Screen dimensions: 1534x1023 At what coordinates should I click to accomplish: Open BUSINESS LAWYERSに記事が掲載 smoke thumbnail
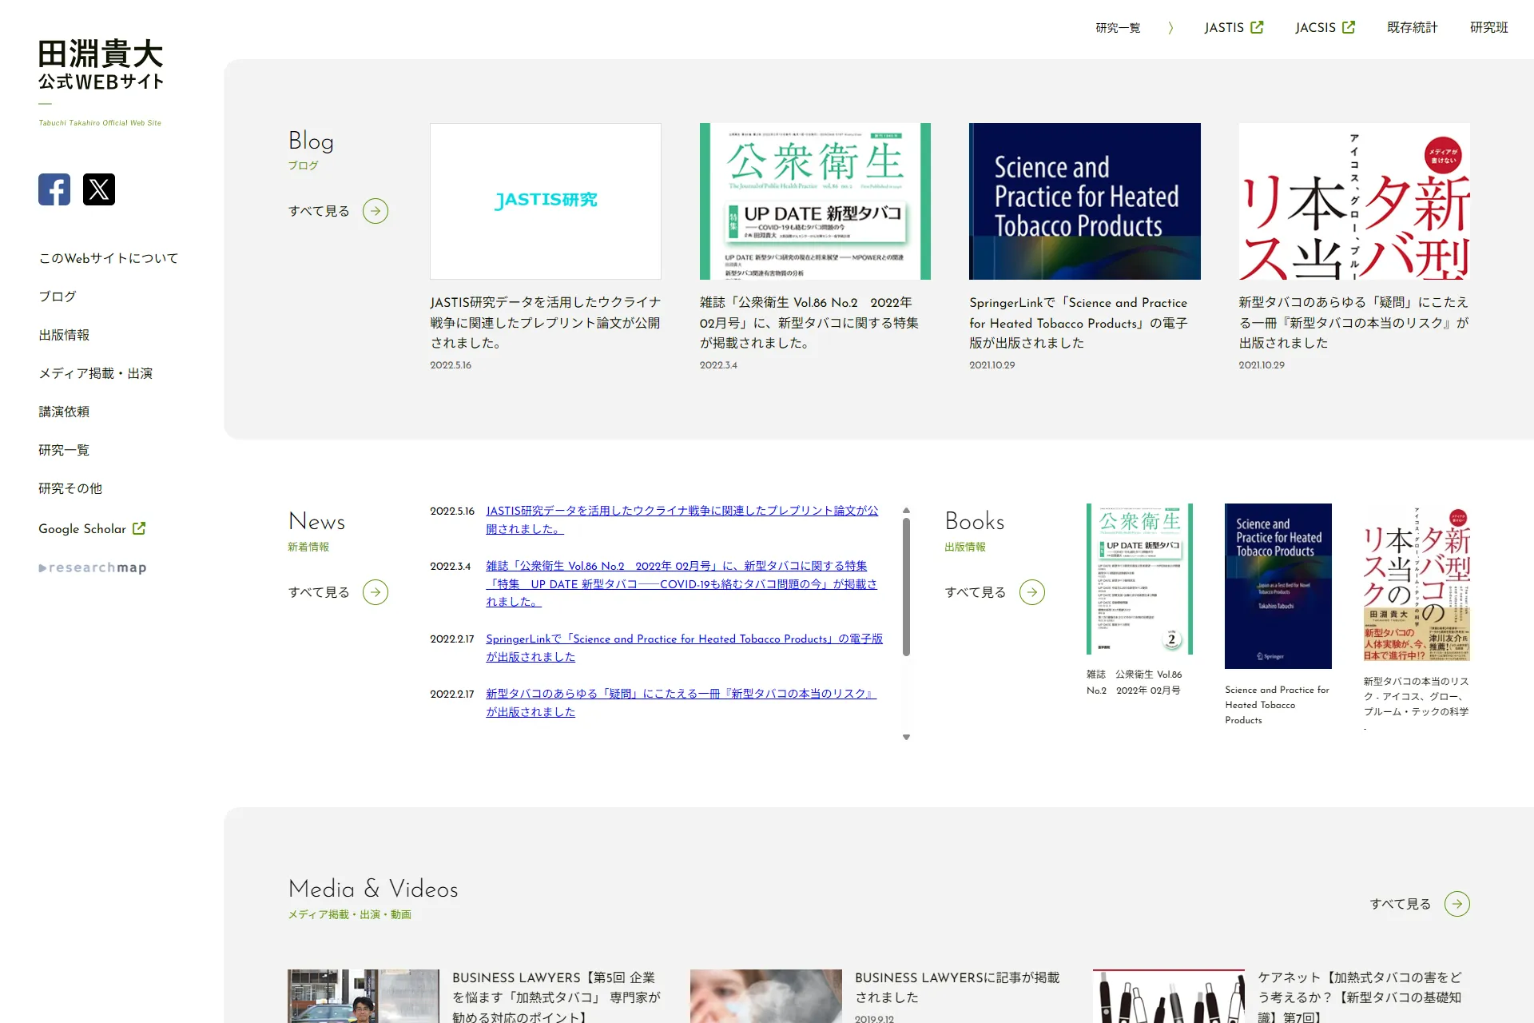(x=766, y=996)
